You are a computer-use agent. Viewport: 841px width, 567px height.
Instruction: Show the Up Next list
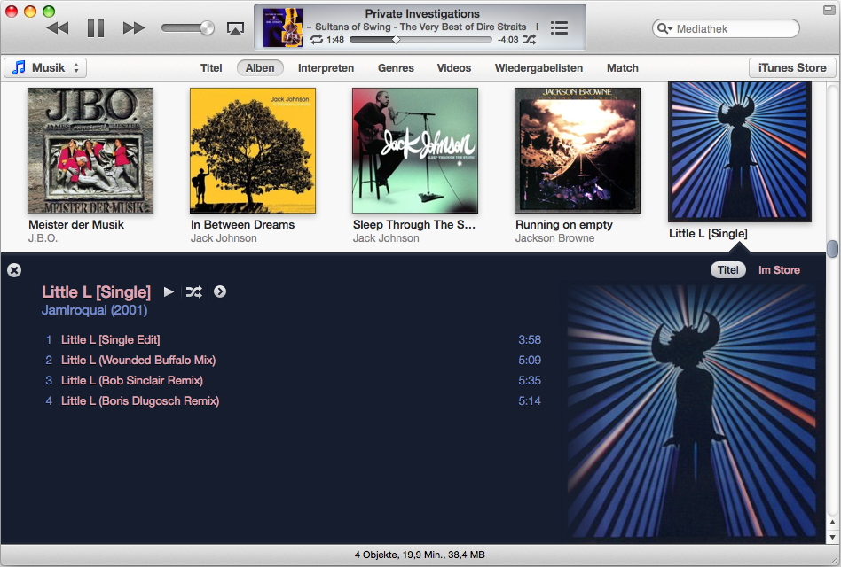click(559, 27)
